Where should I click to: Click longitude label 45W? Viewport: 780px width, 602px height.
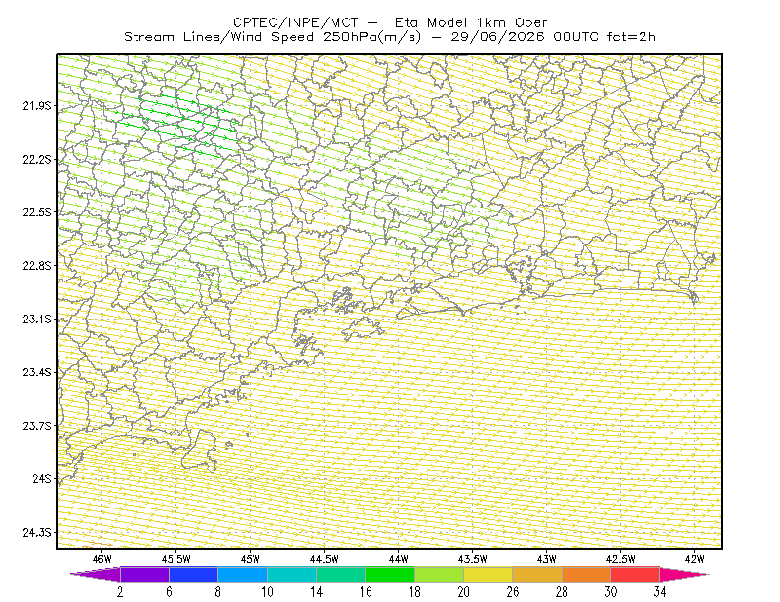[x=251, y=559]
